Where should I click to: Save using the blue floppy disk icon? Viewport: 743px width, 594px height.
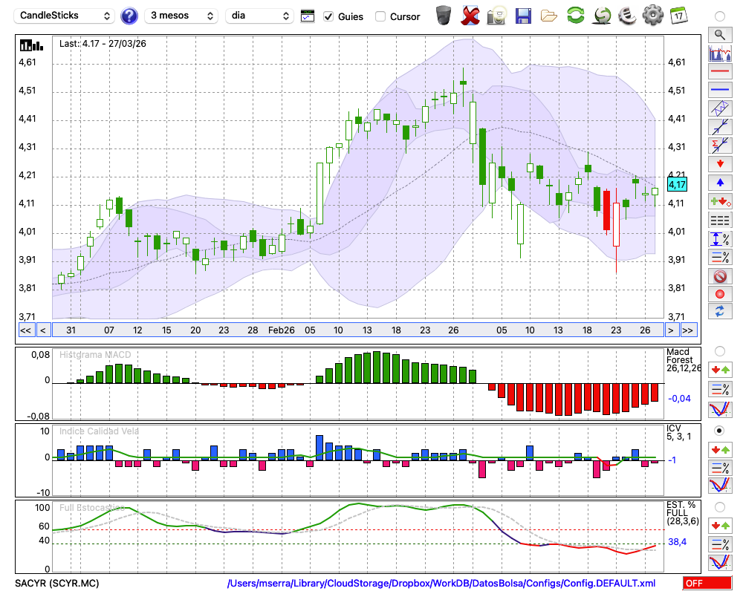523,16
